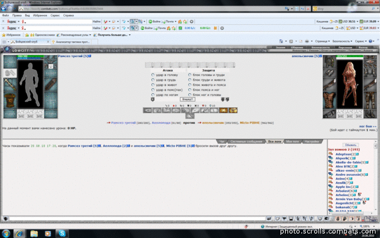Open 'Рекомендуемые узлы' dropdown in favorites bar
This screenshot has height=238, width=380.
point(73,35)
